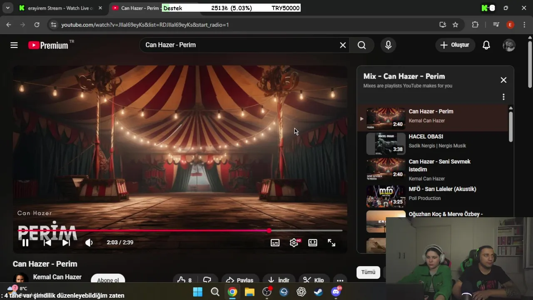Open the Chrome extensions puzzle icon

(x=475, y=25)
